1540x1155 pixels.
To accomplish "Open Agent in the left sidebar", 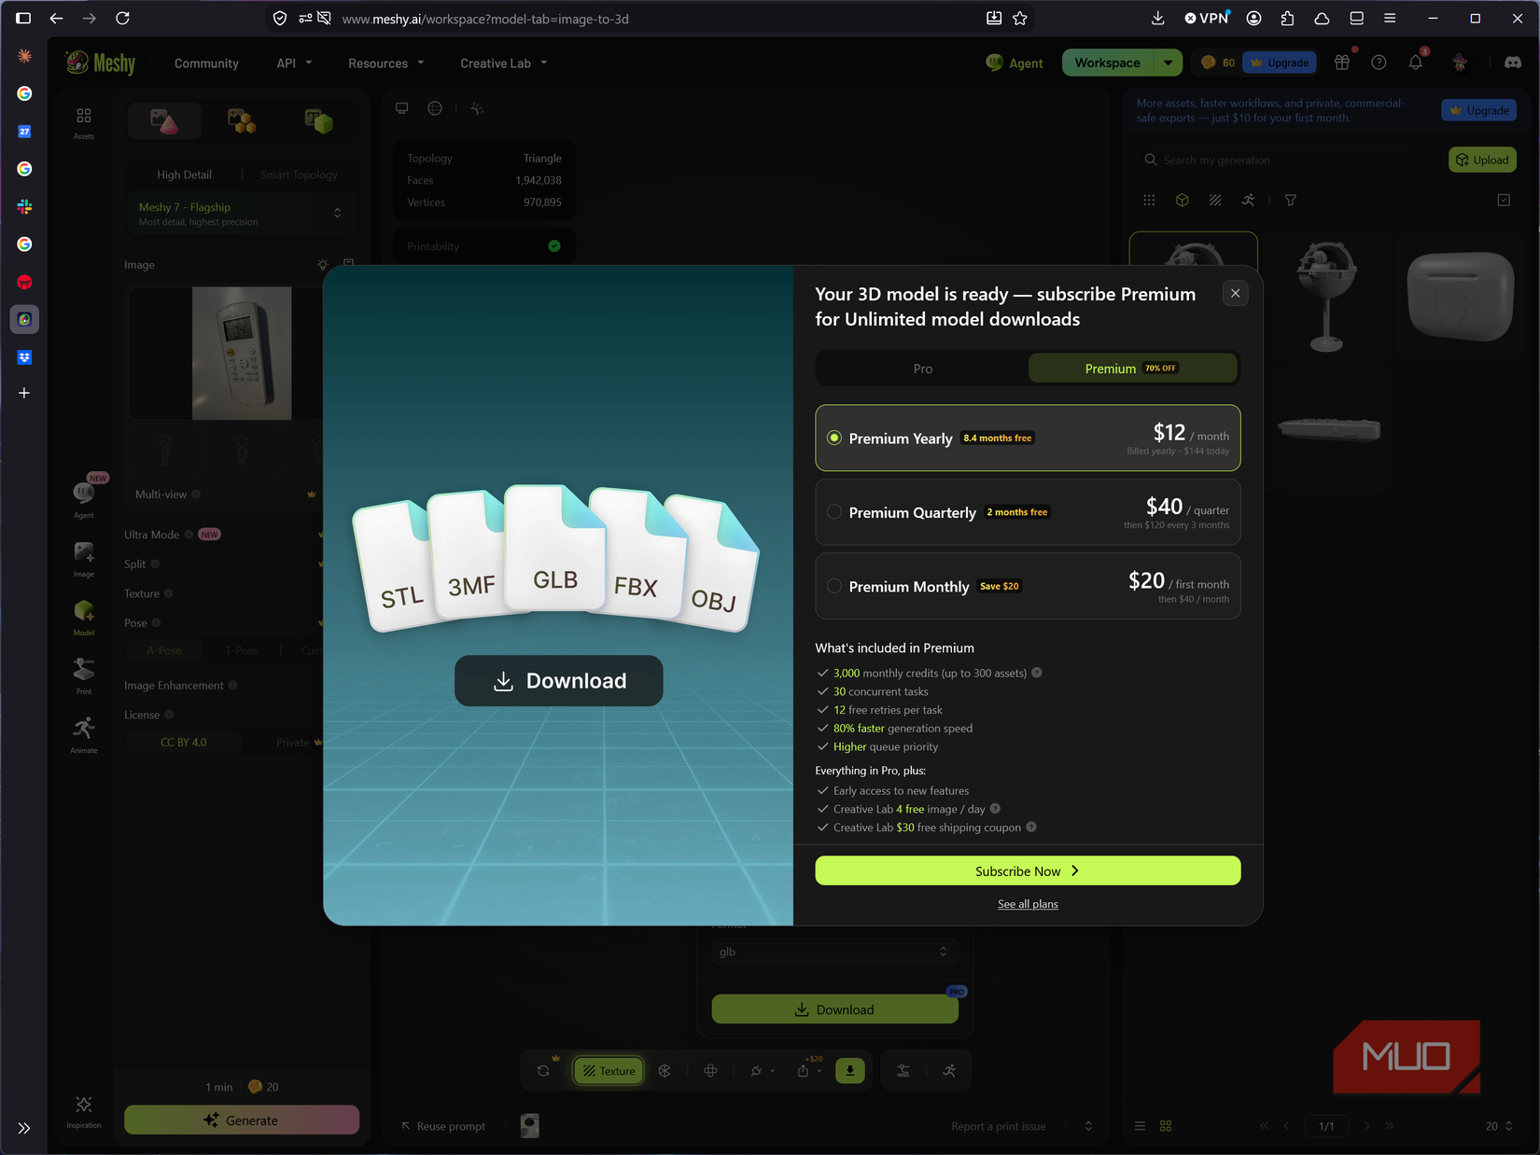I will point(84,499).
